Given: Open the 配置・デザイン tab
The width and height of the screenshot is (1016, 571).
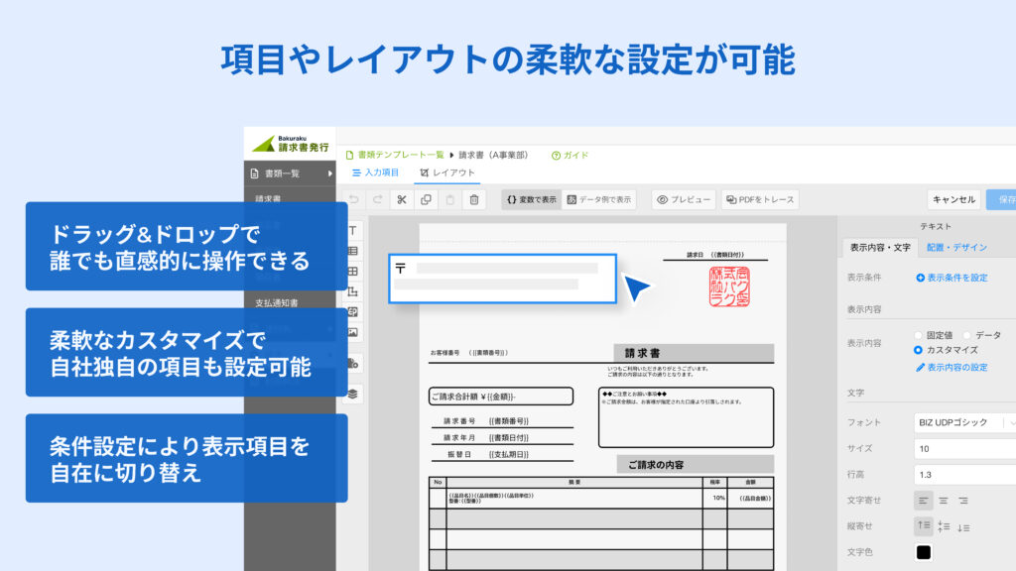Looking at the screenshot, I should click(x=956, y=248).
